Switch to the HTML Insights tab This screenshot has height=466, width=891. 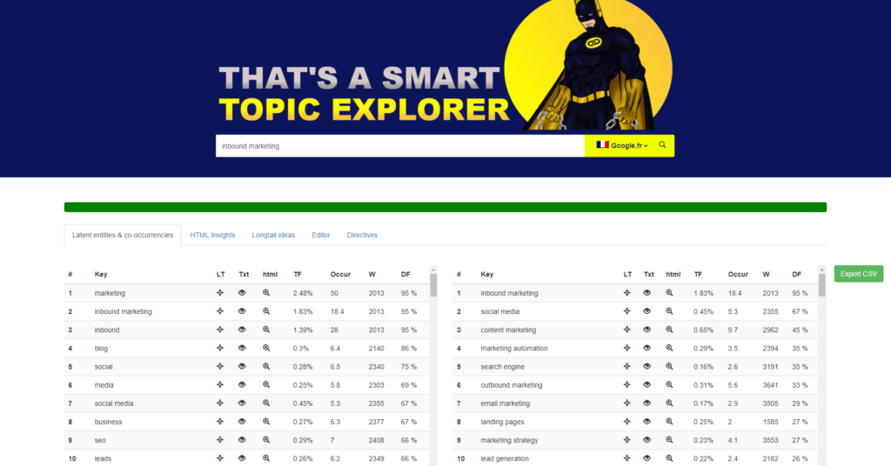pos(212,235)
